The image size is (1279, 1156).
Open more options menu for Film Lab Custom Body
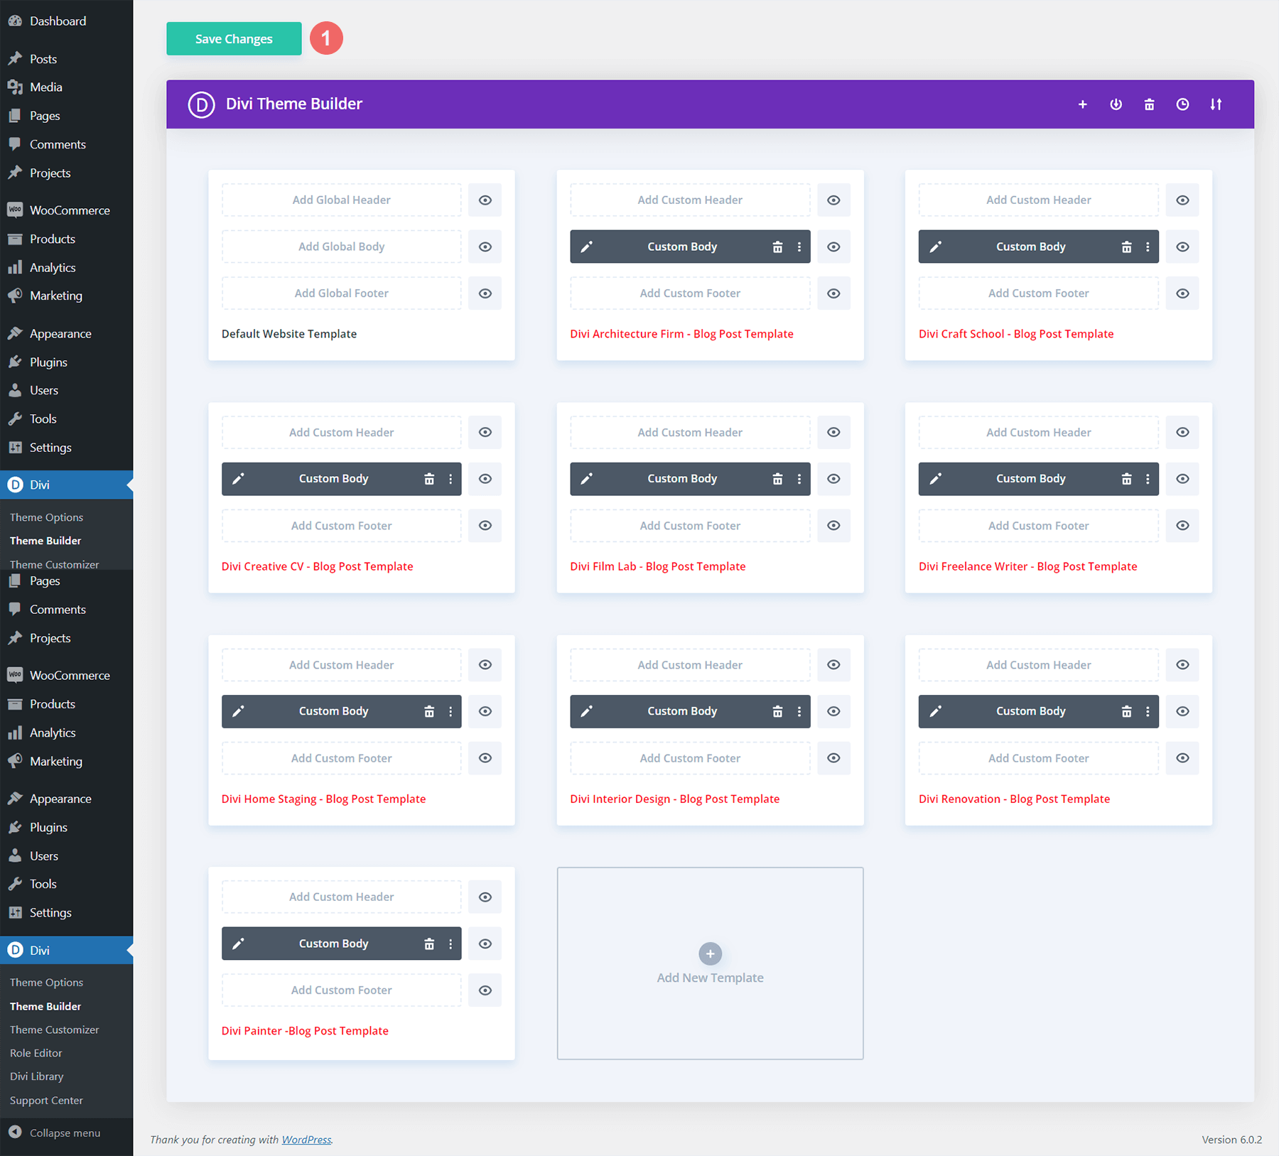coord(799,479)
